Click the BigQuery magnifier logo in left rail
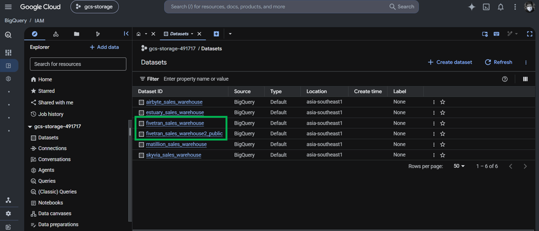The width and height of the screenshot is (539, 231). tap(8, 35)
